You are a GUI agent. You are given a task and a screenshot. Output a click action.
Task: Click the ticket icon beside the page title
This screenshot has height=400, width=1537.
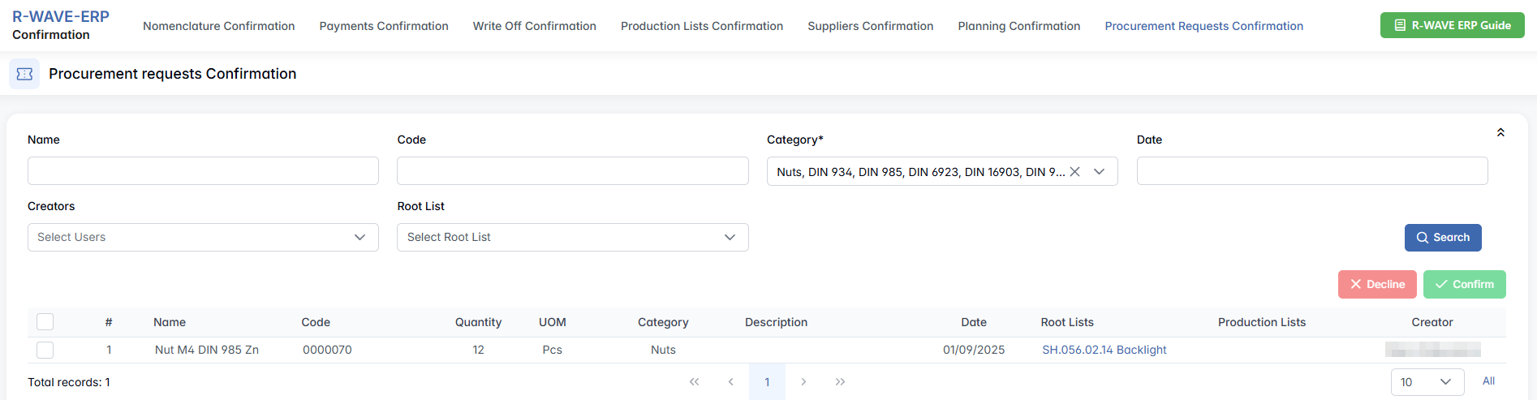click(x=24, y=74)
